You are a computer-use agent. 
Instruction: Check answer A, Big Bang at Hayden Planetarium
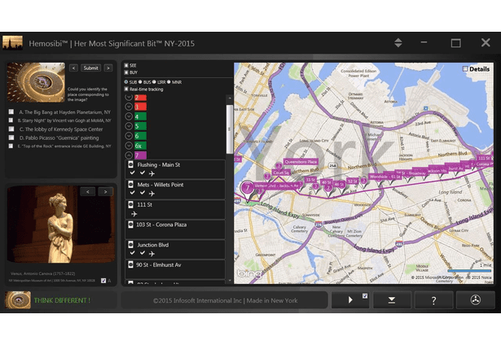[11, 111]
